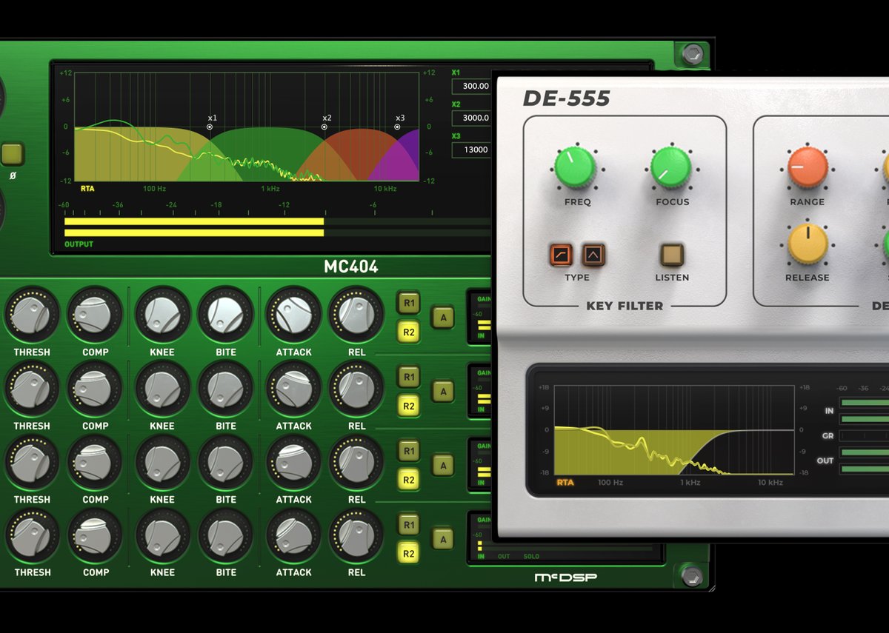Image resolution: width=889 pixels, height=633 pixels.
Task: Click the first band REL knob
Action: tap(356, 315)
